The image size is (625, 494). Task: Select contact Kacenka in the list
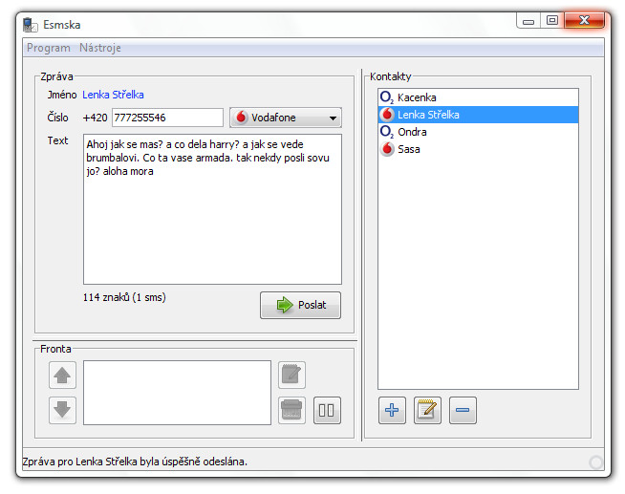(x=478, y=97)
